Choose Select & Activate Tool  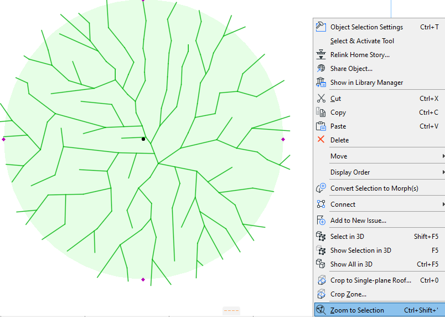pos(379,41)
